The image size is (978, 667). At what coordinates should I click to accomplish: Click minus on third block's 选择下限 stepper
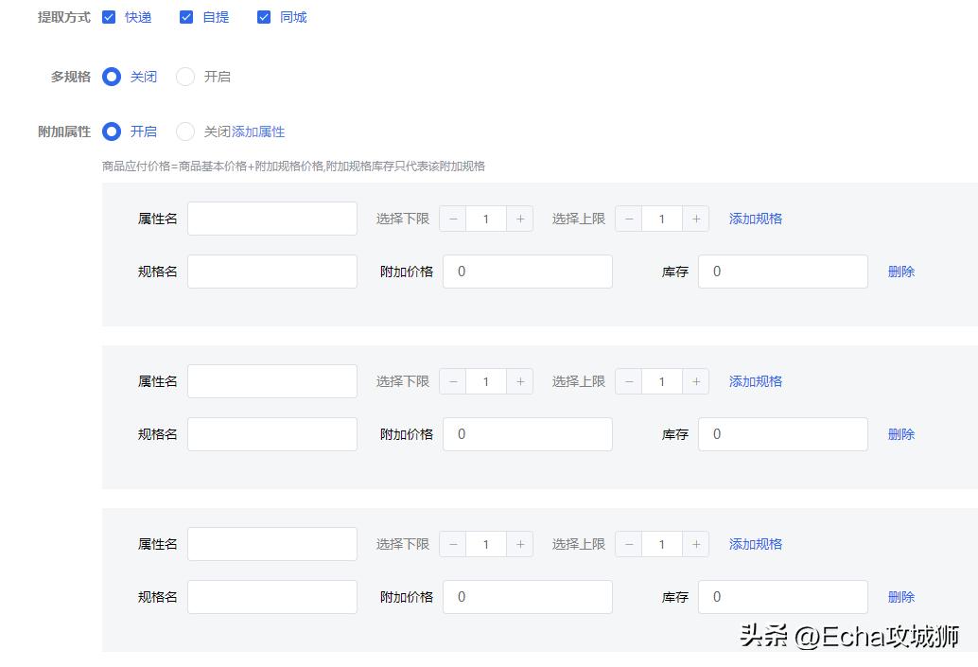pos(452,544)
